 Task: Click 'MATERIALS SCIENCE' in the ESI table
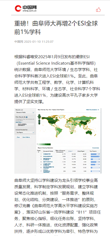click(47, 159)
